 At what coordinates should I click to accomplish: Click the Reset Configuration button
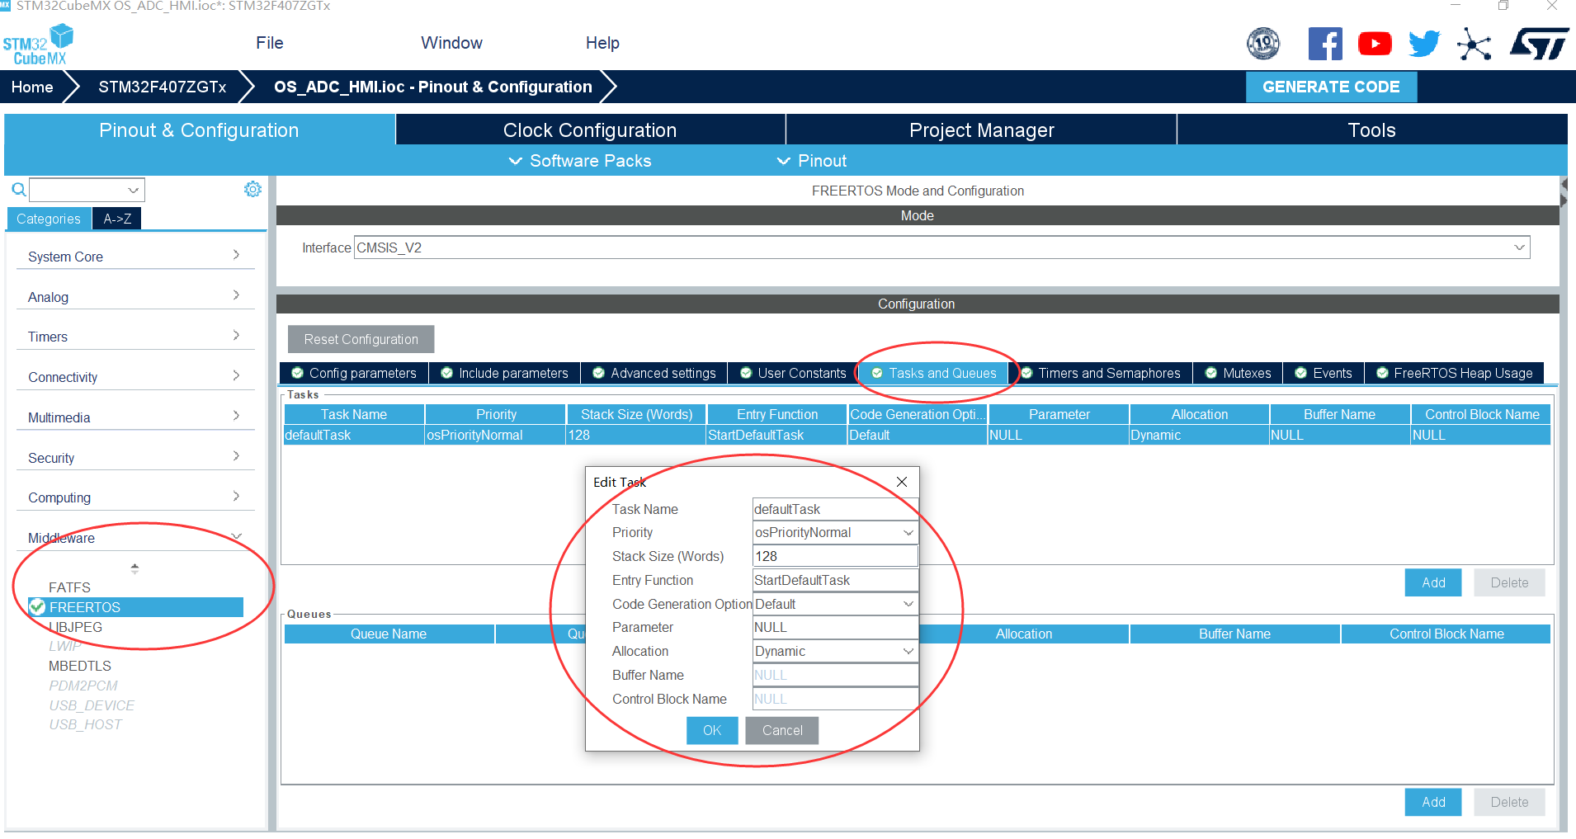pyautogui.click(x=361, y=339)
